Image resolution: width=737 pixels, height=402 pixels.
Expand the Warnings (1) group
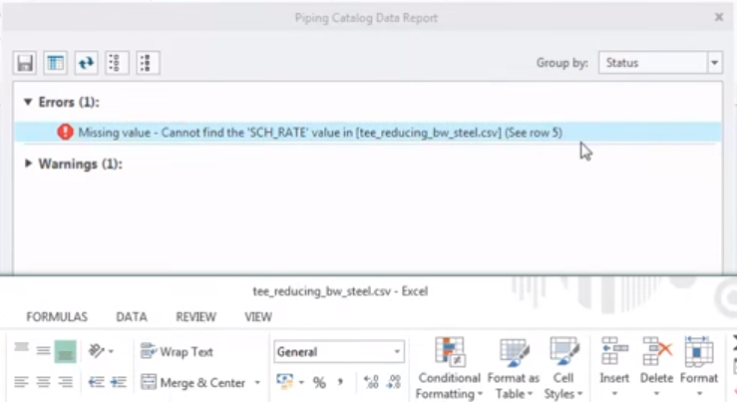tap(28, 164)
